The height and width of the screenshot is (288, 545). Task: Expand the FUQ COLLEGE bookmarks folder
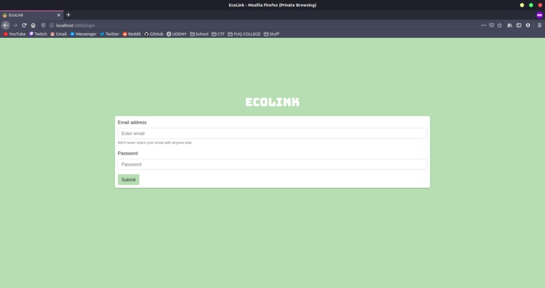(x=244, y=34)
